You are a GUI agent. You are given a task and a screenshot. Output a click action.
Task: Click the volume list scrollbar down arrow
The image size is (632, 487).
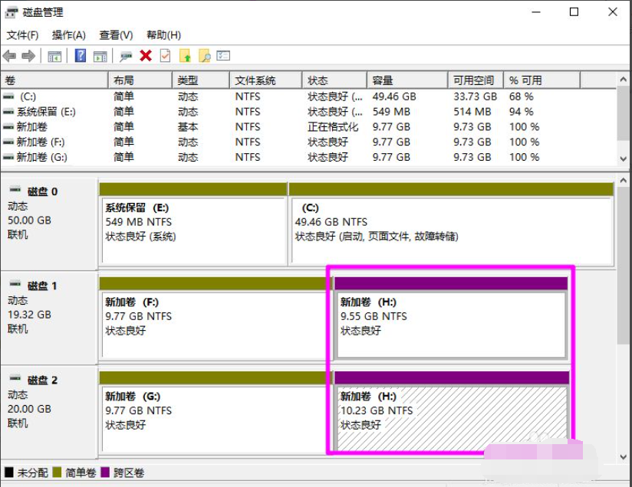point(621,159)
